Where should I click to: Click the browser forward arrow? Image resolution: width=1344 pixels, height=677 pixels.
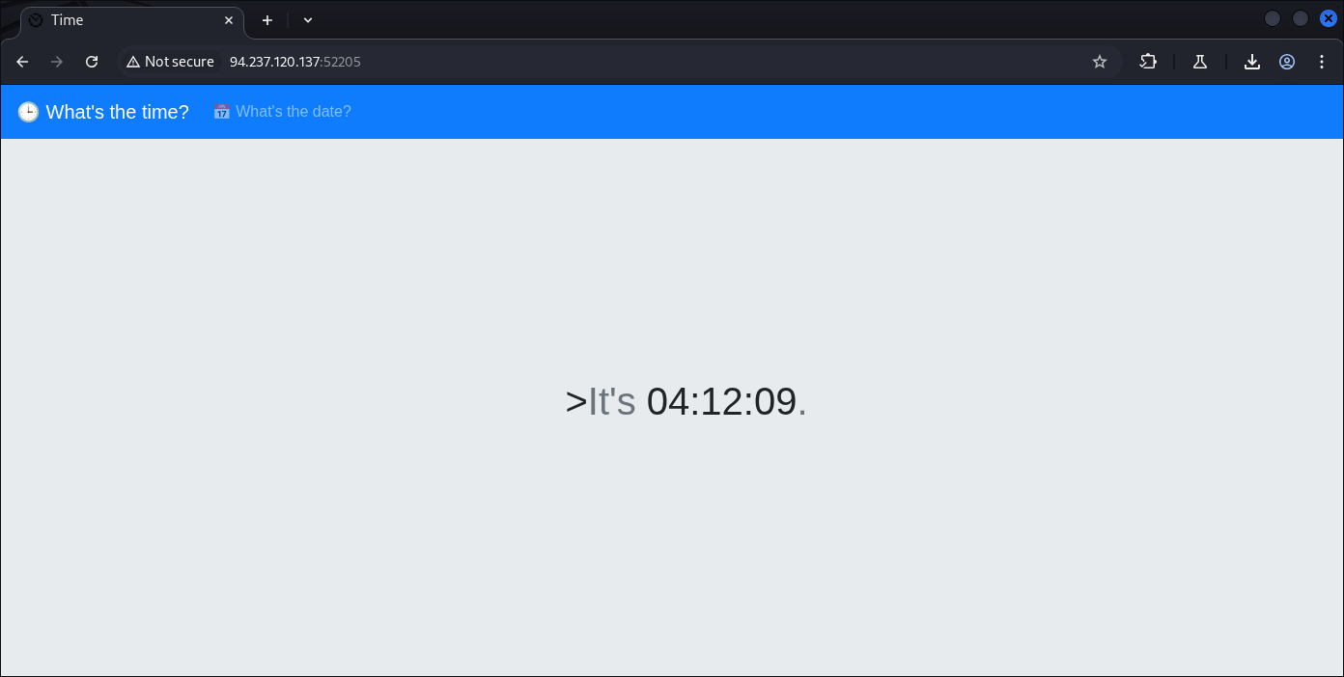[x=57, y=62]
